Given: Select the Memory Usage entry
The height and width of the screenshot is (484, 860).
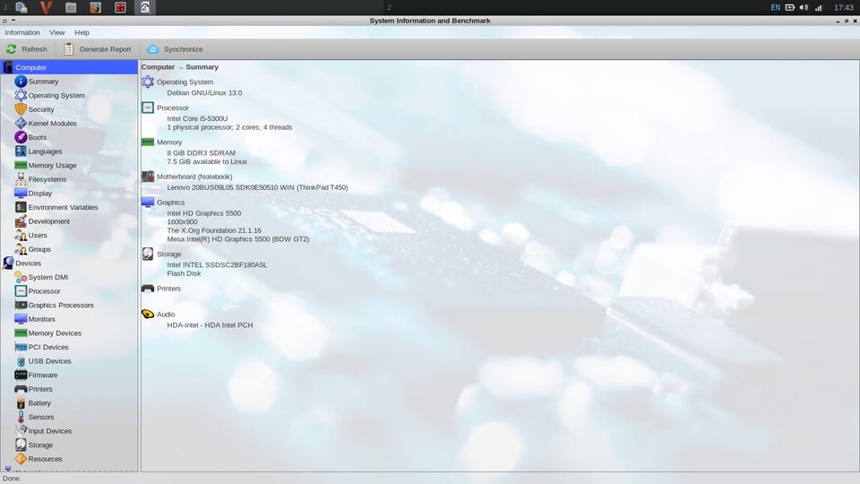Looking at the screenshot, I should pos(52,166).
